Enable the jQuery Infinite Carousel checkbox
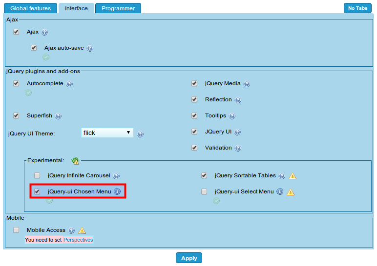The height and width of the screenshot is (266, 377). click(37, 175)
